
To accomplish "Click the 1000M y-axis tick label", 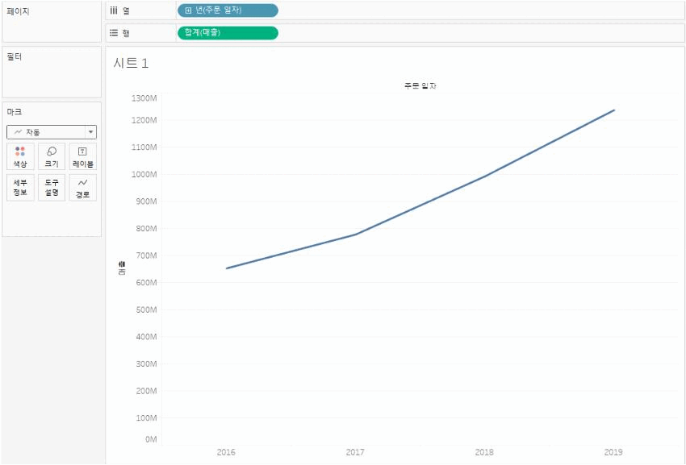I will pyautogui.click(x=144, y=174).
